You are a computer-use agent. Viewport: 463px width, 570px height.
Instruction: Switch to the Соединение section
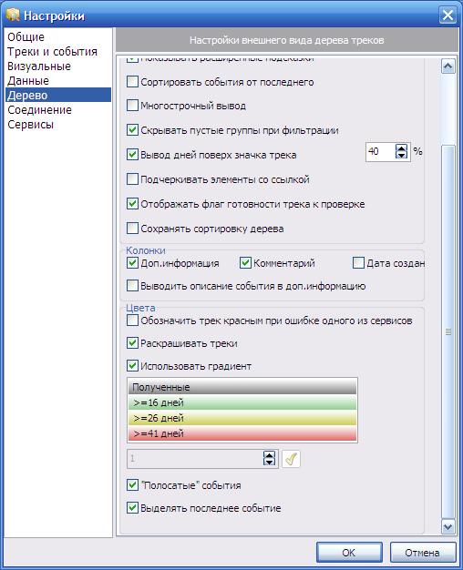[39, 110]
